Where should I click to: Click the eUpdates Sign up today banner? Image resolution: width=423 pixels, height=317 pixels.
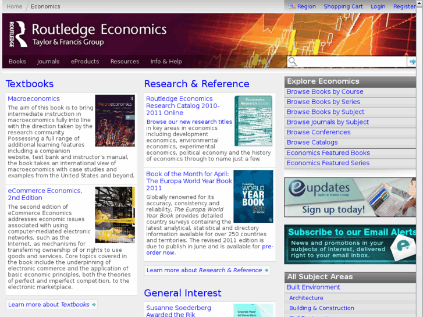(x=350, y=197)
